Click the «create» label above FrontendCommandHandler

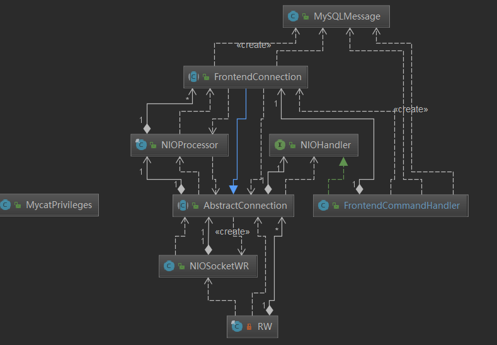(x=411, y=110)
